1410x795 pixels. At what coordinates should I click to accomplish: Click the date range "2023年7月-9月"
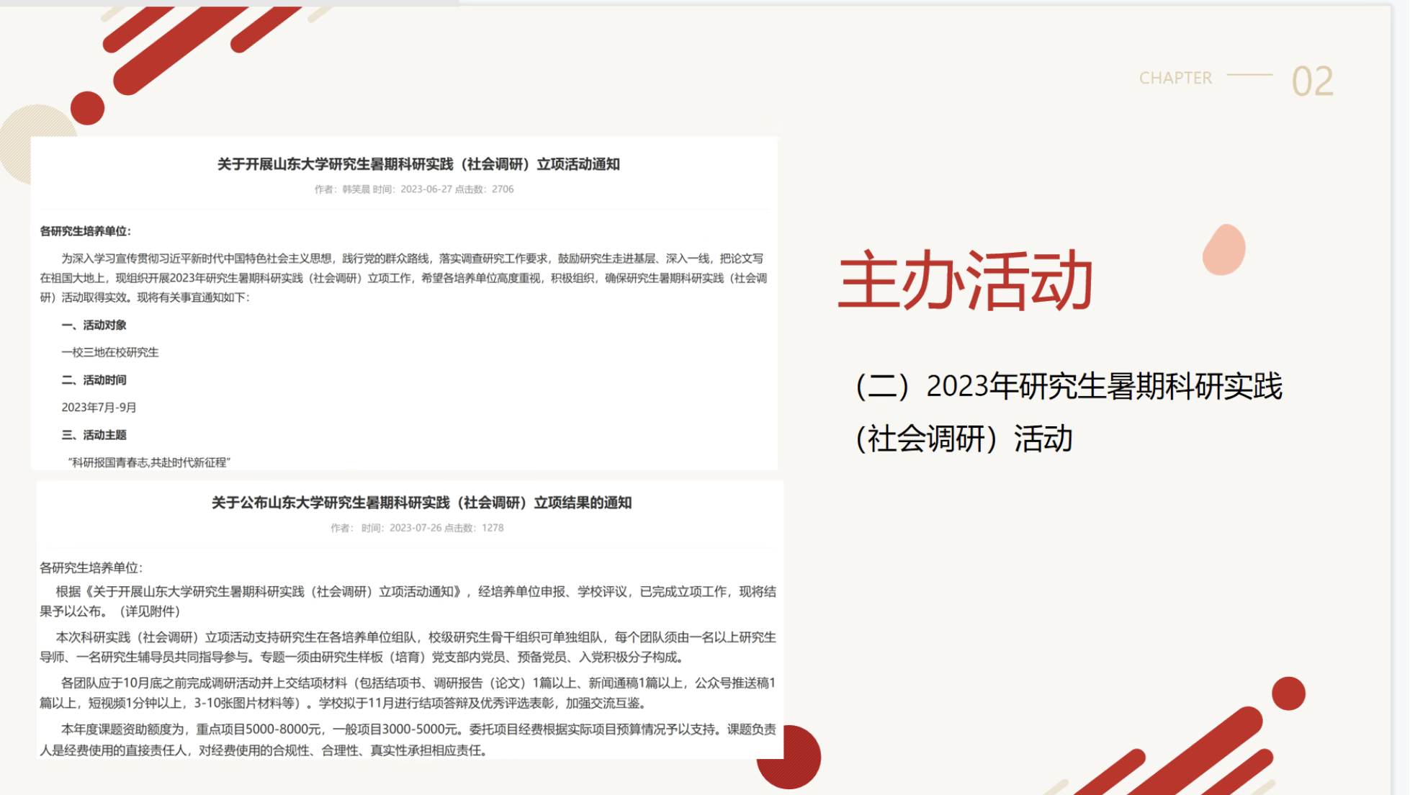pos(99,408)
